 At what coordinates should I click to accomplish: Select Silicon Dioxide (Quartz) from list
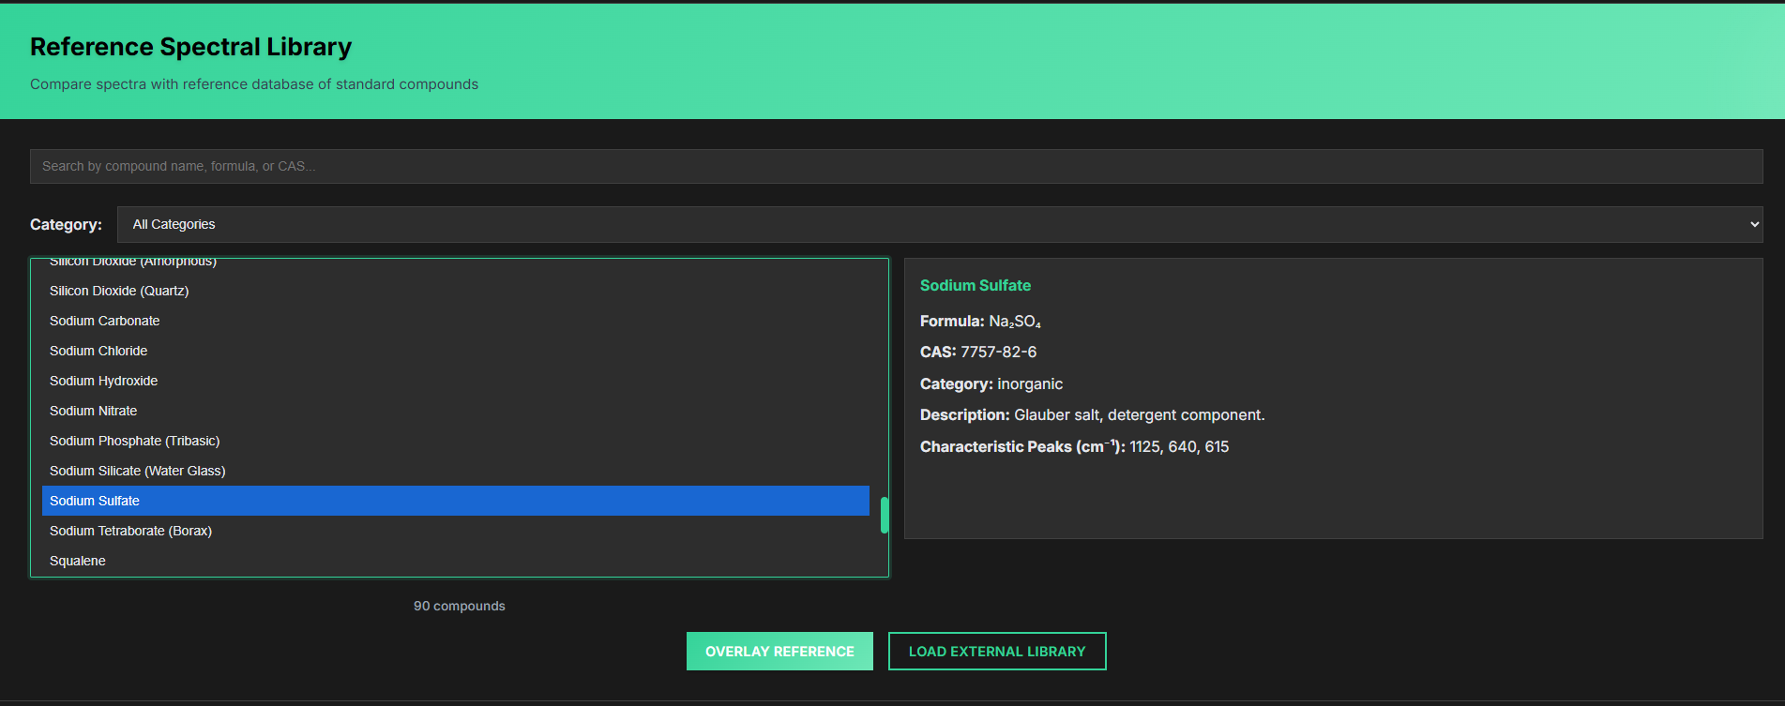pos(119,291)
